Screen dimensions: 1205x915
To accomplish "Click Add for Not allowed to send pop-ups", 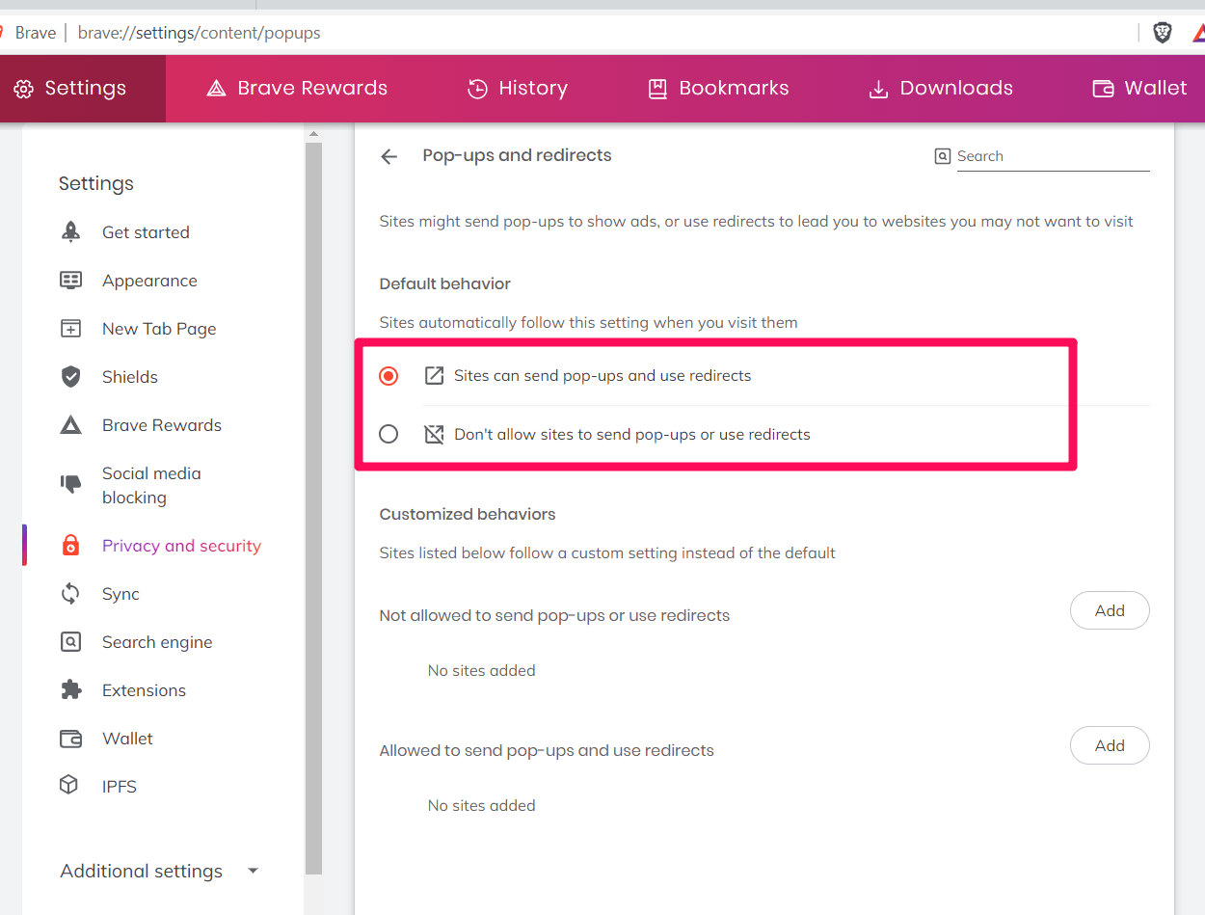I will [1110, 610].
